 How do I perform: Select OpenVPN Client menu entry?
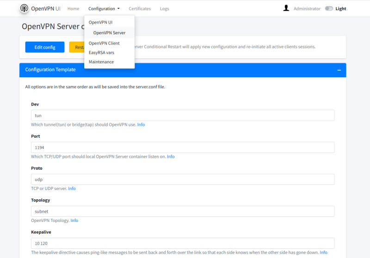(x=109, y=43)
